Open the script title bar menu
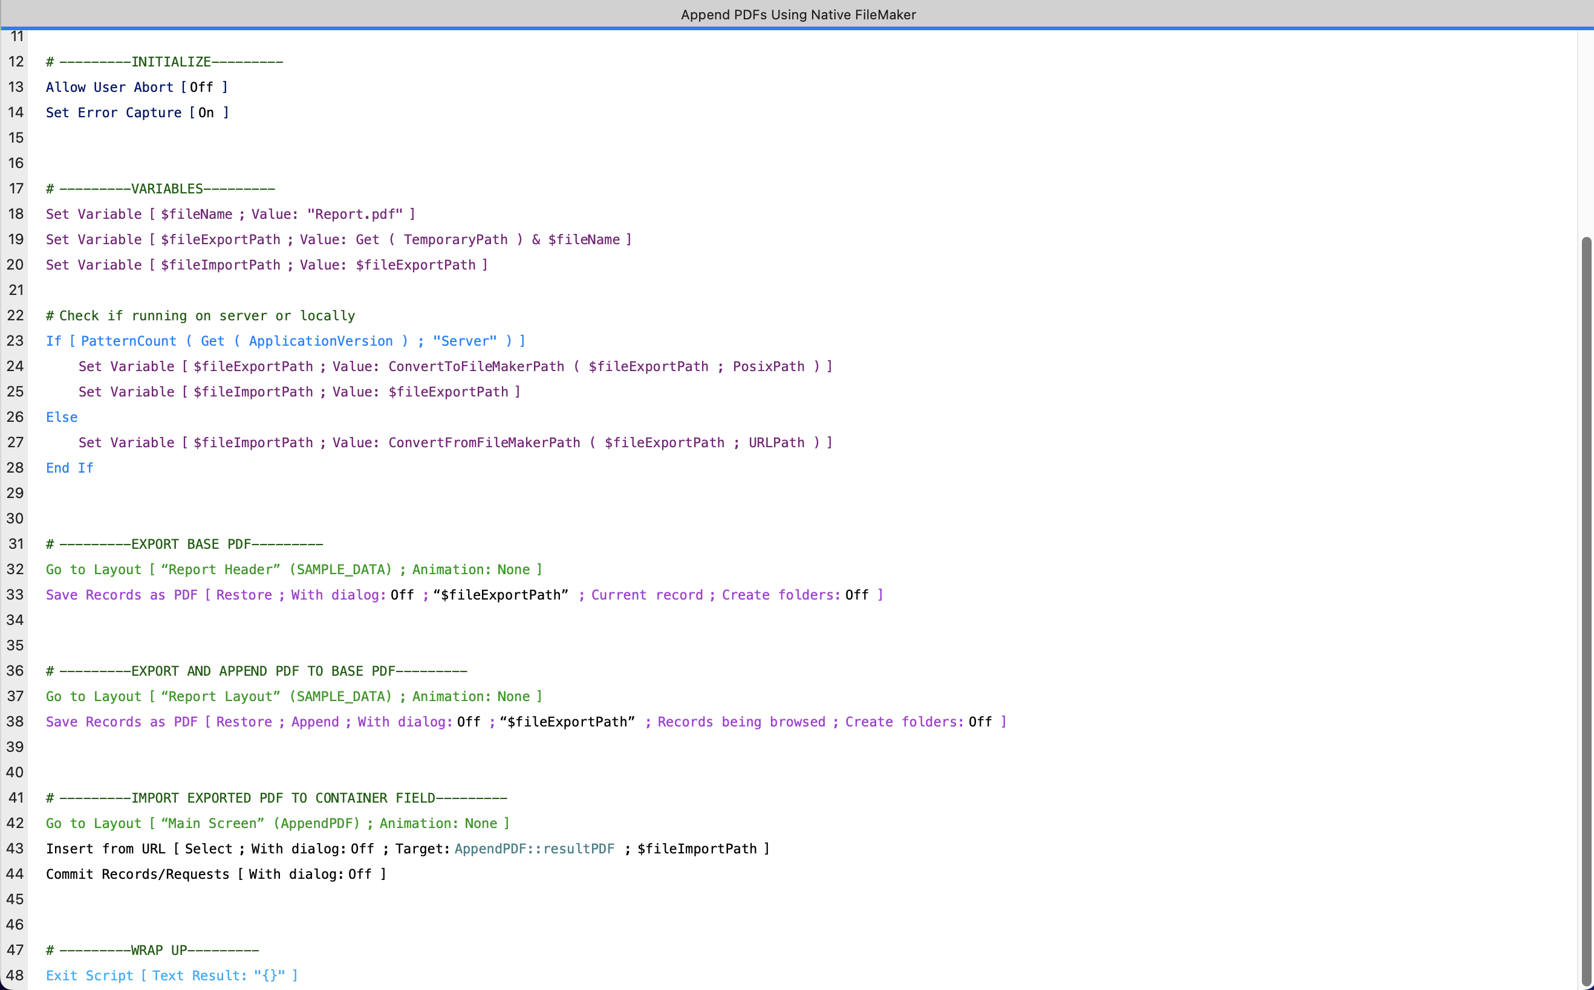 (796, 14)
